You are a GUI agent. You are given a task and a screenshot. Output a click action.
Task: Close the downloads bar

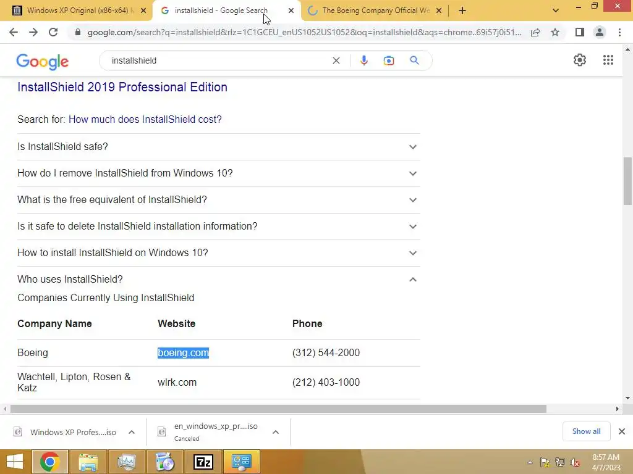622,431
